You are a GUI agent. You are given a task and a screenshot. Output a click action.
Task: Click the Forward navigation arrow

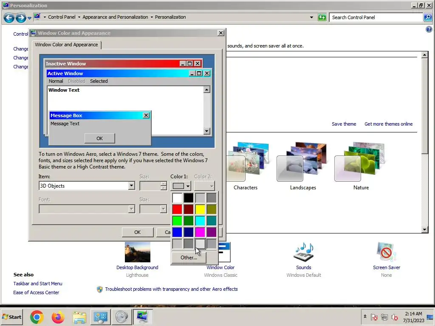coord(21,18)
